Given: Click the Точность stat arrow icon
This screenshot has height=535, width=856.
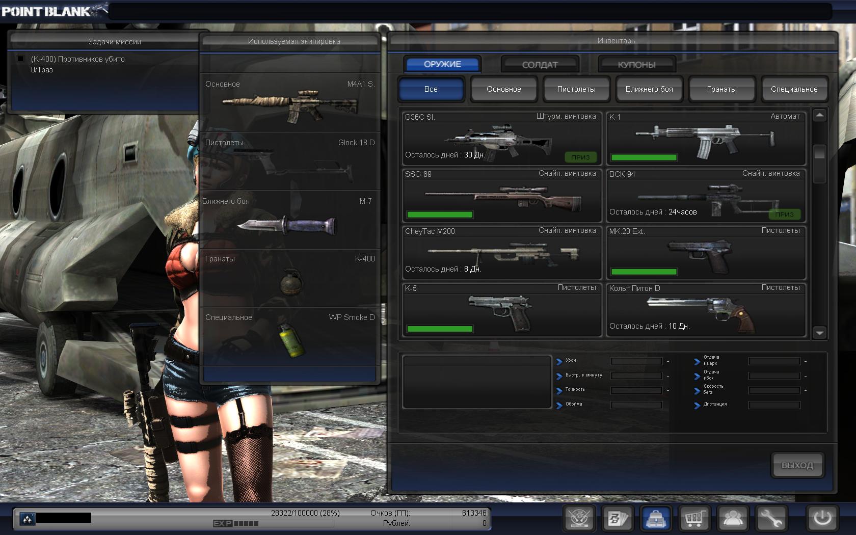Looking at the screenshot, I should point(559,390).
